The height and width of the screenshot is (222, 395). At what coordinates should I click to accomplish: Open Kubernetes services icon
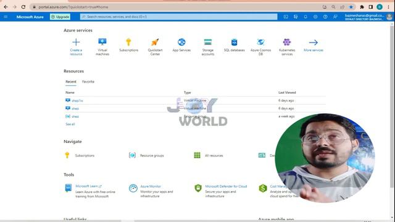coord(287,42)
